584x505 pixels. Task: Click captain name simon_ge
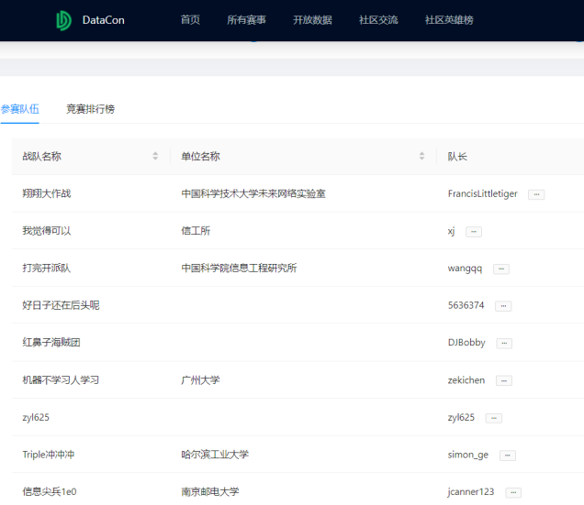click(468, 455)
